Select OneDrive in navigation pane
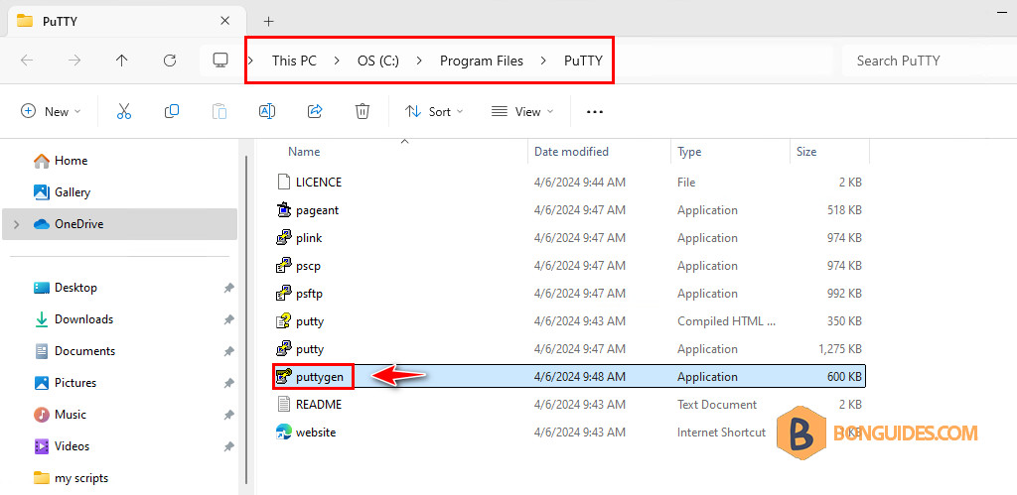 click(x=119, y=224)
